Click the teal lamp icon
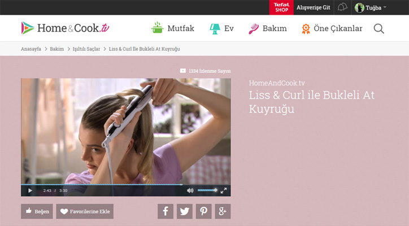409x226 pixels. pos(215,29)
